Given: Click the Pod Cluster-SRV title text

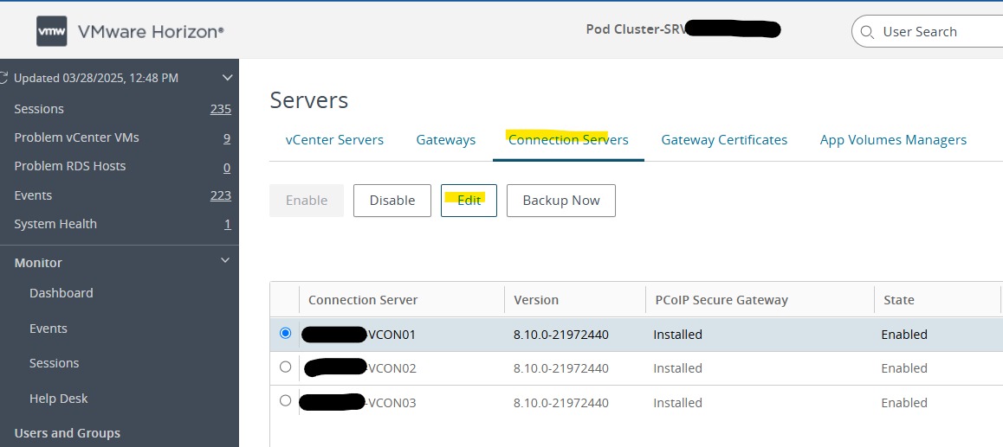Looking at the screenshot, I should point(636,29).
